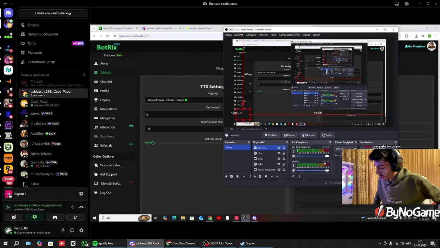Image resolution: width=440 pixels, height=248 pixels.
Task: Go to Discord home direct messages icon
Action: 8,13
